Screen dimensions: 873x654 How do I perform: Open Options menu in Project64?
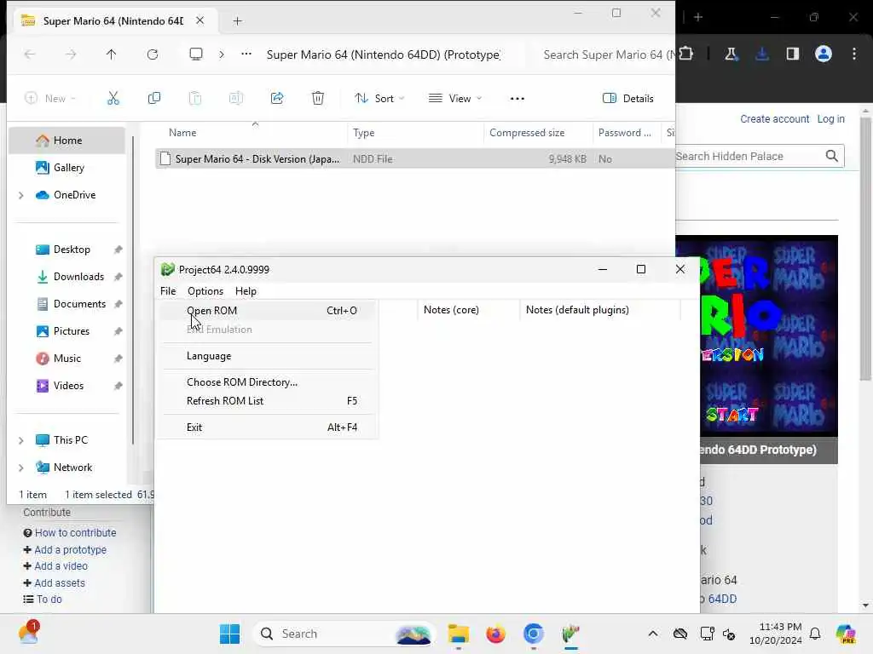click(x=205, y=291)
